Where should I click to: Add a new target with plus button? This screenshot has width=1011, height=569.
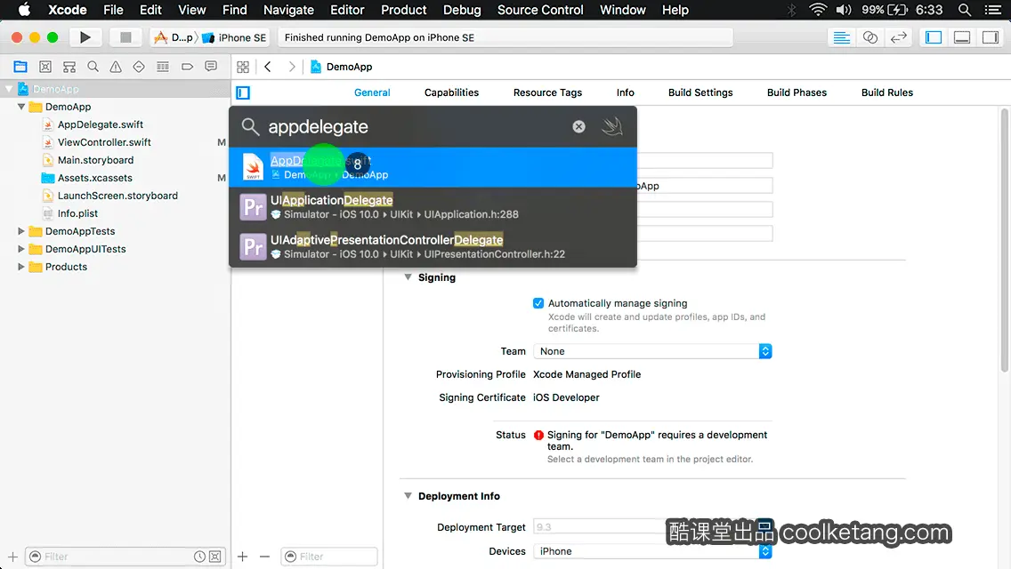coord(242,557)
